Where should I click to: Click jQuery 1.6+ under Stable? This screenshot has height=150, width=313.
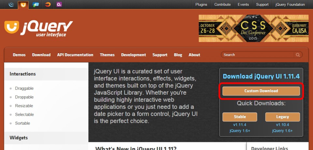pos(240,131)
